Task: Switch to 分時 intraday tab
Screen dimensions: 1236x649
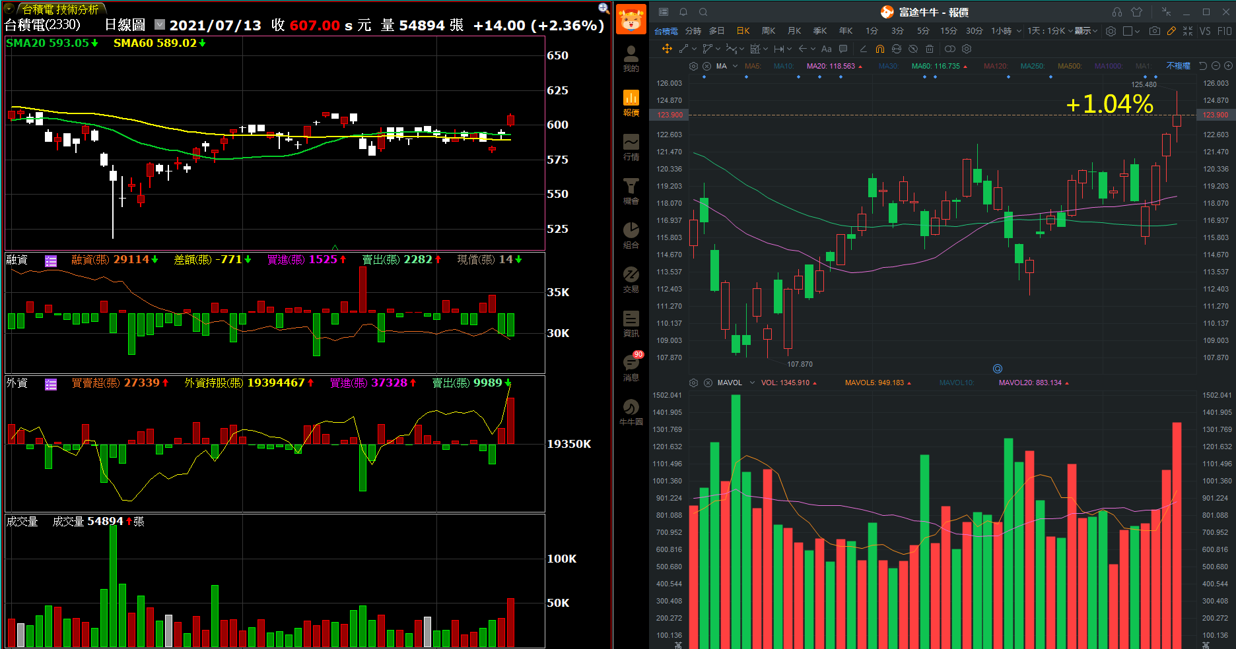Action: [x=693, y=31]
